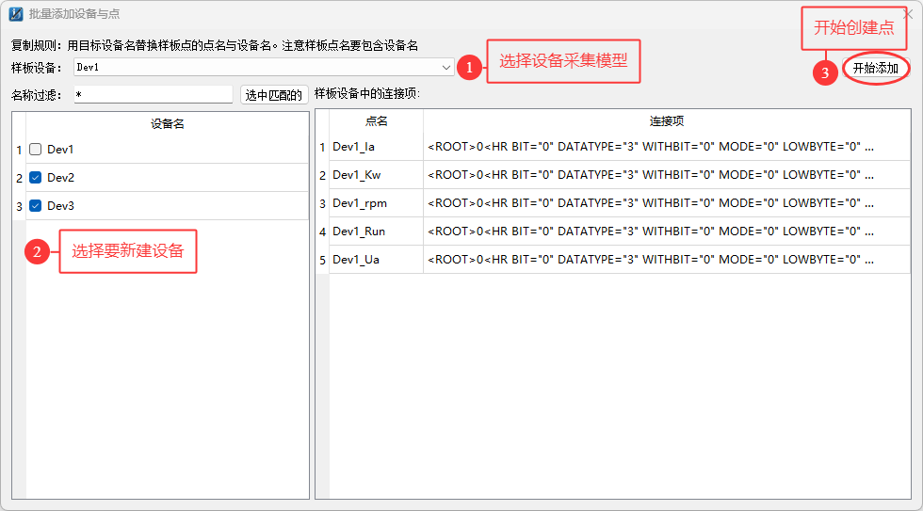Screen dimensions: 923x511
Task: Click the connection string of Dev1_rpm row
Action: tap(667, 203)
